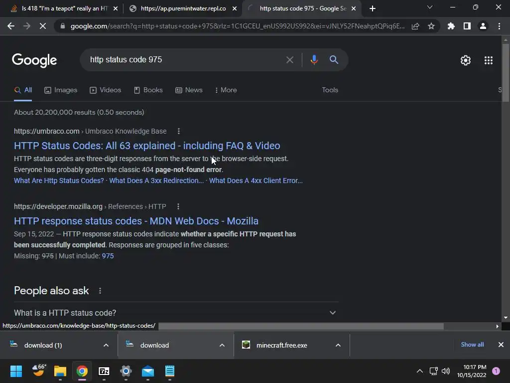The height and width of the screenshot is (383, 510).
Task: Open the volume control in tray
Action: [x=446, y=371]
